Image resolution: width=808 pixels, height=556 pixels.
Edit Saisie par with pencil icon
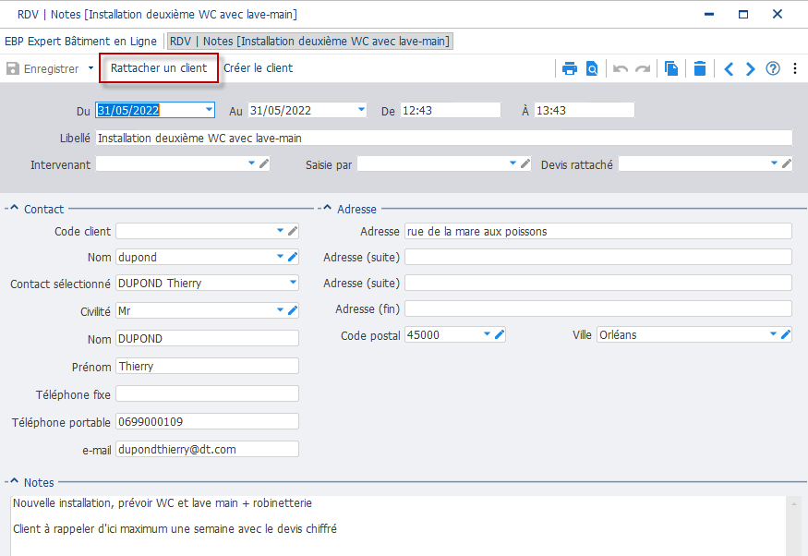[525, 163]
